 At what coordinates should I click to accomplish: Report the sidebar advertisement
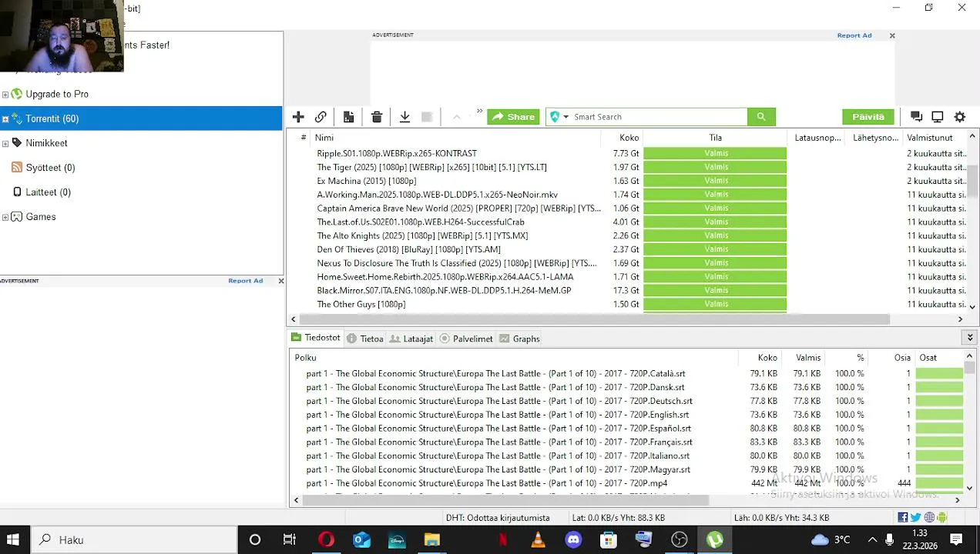click(x=246, y=281)
